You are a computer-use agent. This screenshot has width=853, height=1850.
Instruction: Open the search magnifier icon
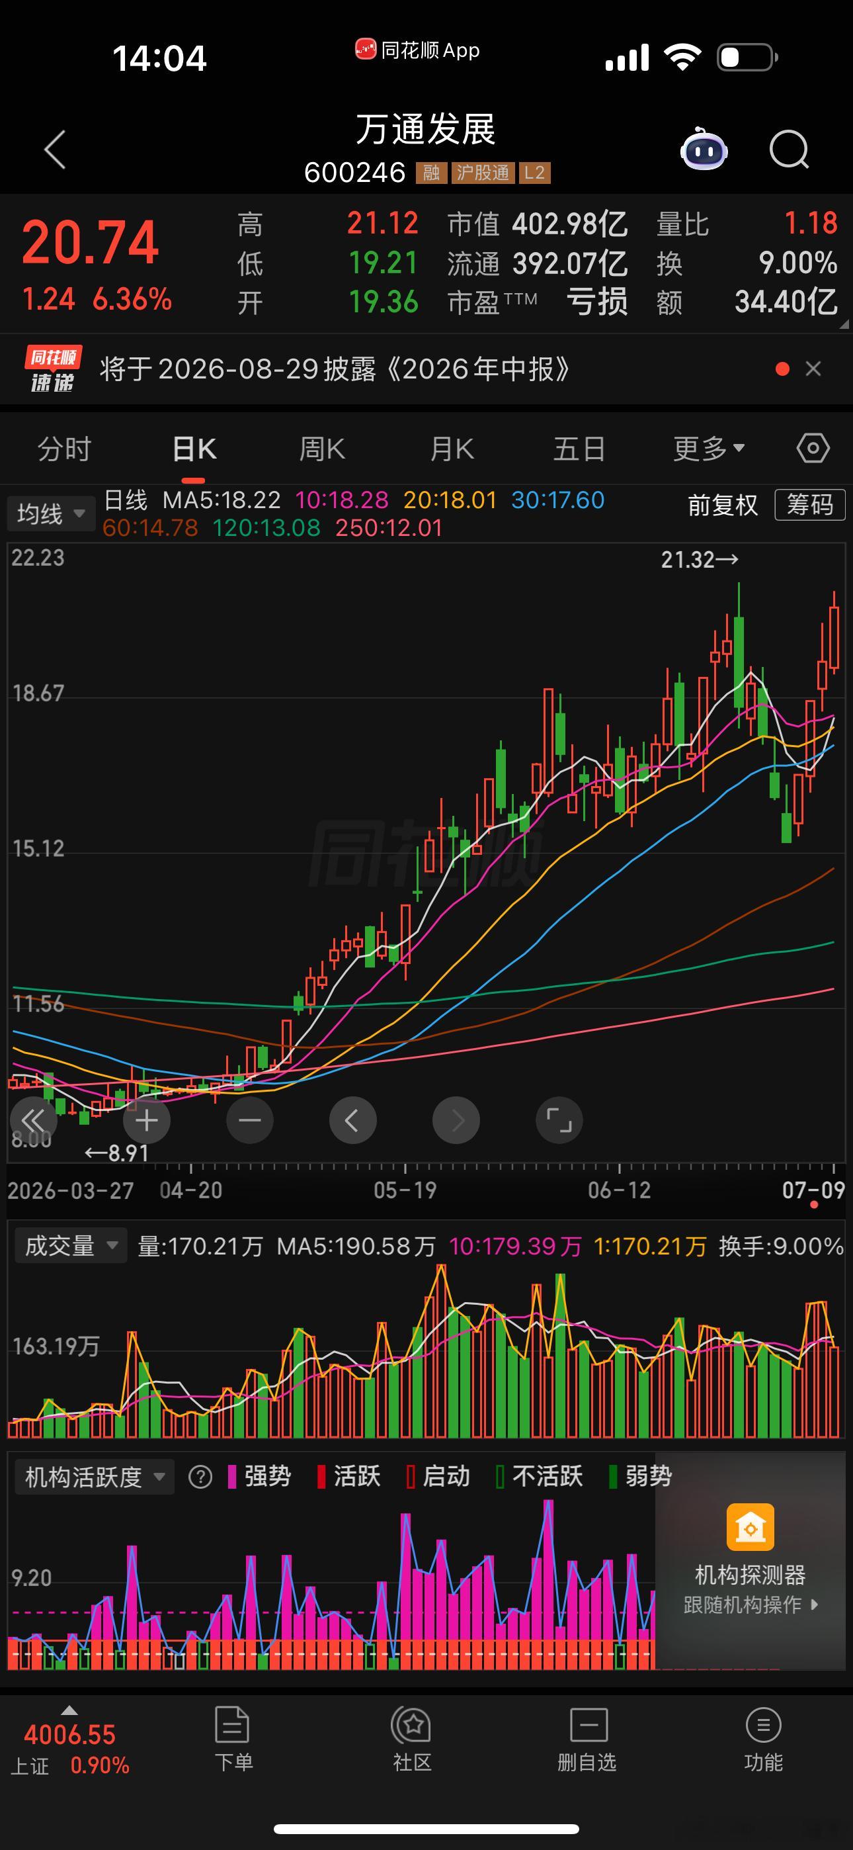coord(788,149)
